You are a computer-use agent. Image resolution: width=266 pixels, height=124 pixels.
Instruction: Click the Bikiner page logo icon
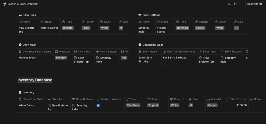4,4
